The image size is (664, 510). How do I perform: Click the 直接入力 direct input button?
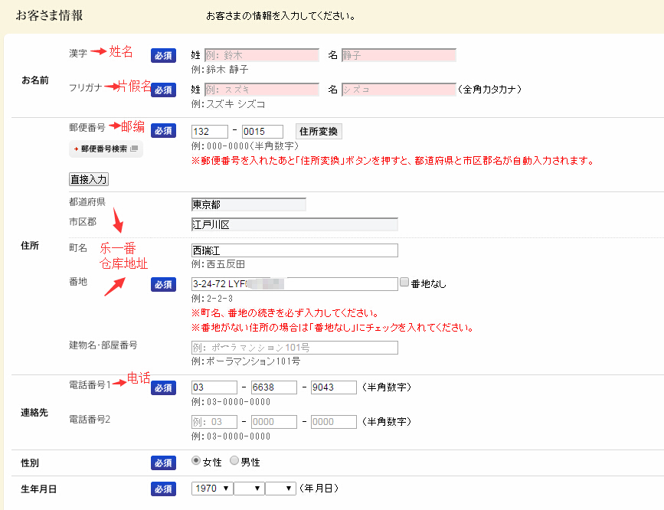[89, 179]
